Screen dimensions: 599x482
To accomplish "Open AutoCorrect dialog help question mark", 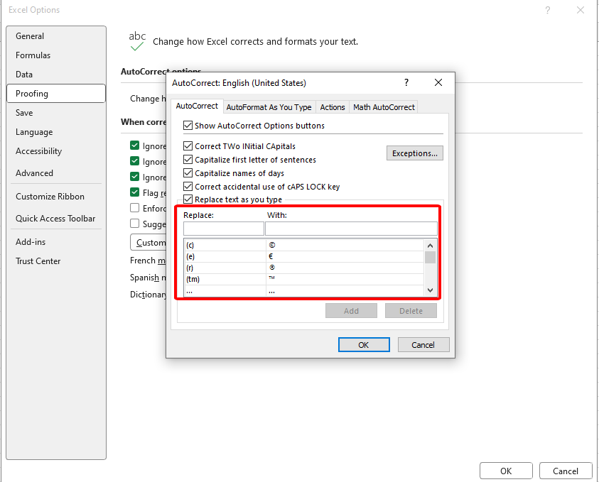I will 406,82.
